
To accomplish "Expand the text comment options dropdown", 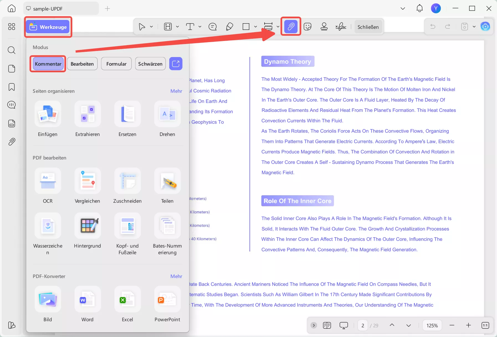I will pos(200,27).
